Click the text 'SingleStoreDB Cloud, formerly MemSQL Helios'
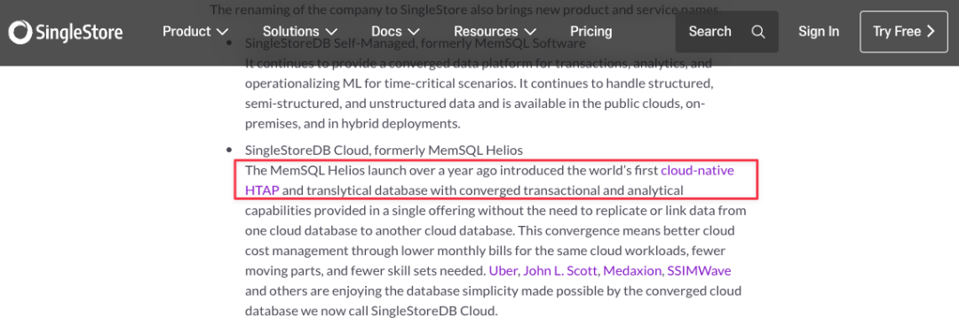 coord(384,150)
